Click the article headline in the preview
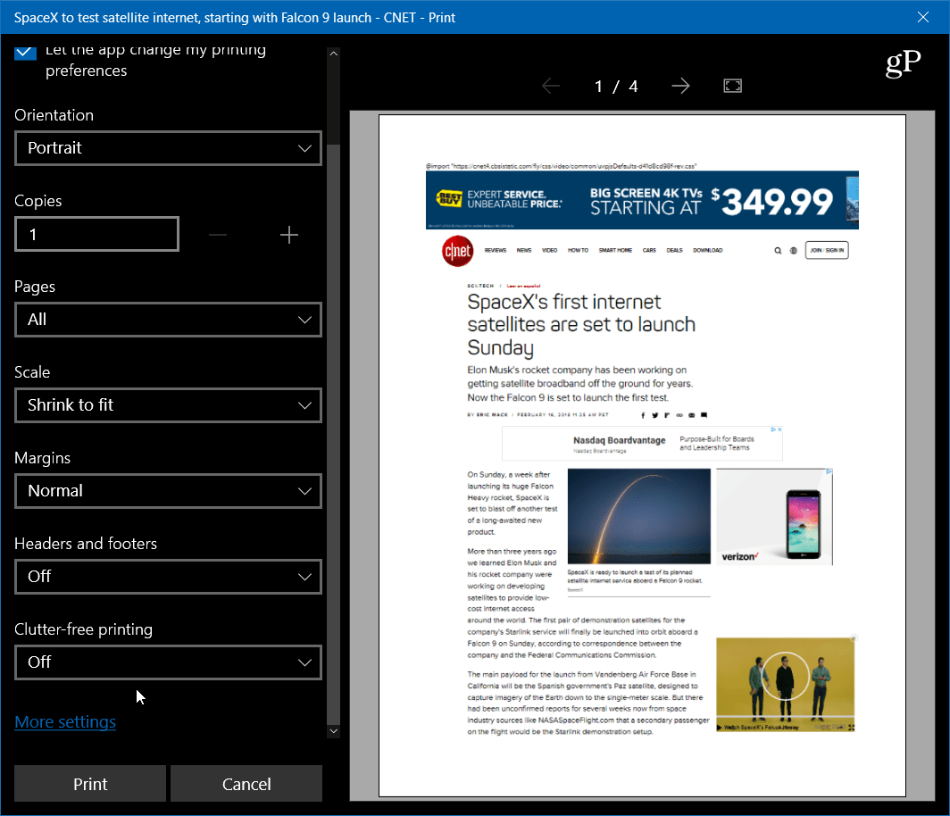The height and width of the screenshot is (816, 950). click(x=581, y=325)
